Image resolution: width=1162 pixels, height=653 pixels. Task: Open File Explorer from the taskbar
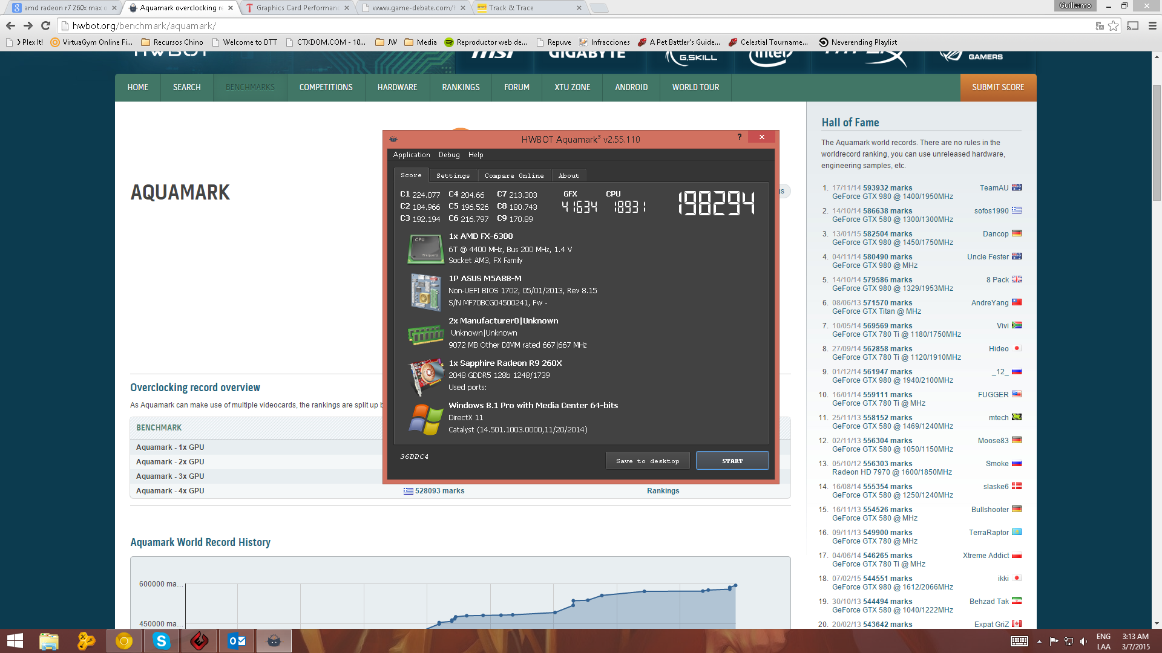tap(49, 641)
